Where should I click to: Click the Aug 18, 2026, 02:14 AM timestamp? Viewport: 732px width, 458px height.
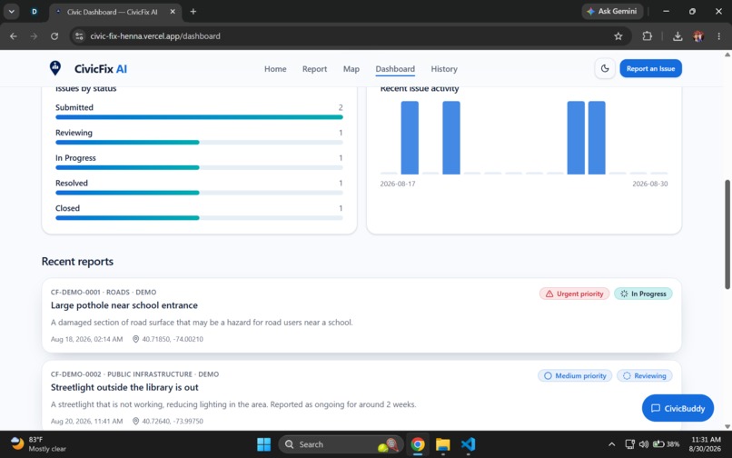[x=87, y=339]
